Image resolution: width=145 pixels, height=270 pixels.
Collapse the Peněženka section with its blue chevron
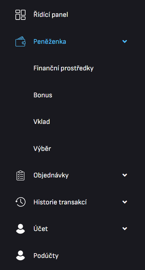click(x=125, y=41)
